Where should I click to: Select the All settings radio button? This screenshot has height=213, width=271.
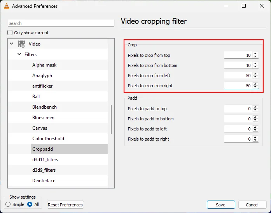[30, 204]
